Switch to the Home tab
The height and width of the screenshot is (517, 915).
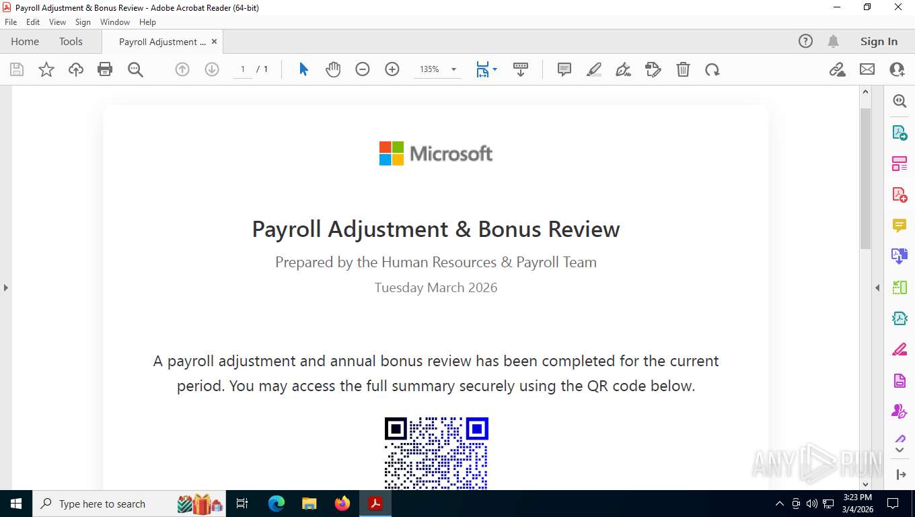coord(25,41)
